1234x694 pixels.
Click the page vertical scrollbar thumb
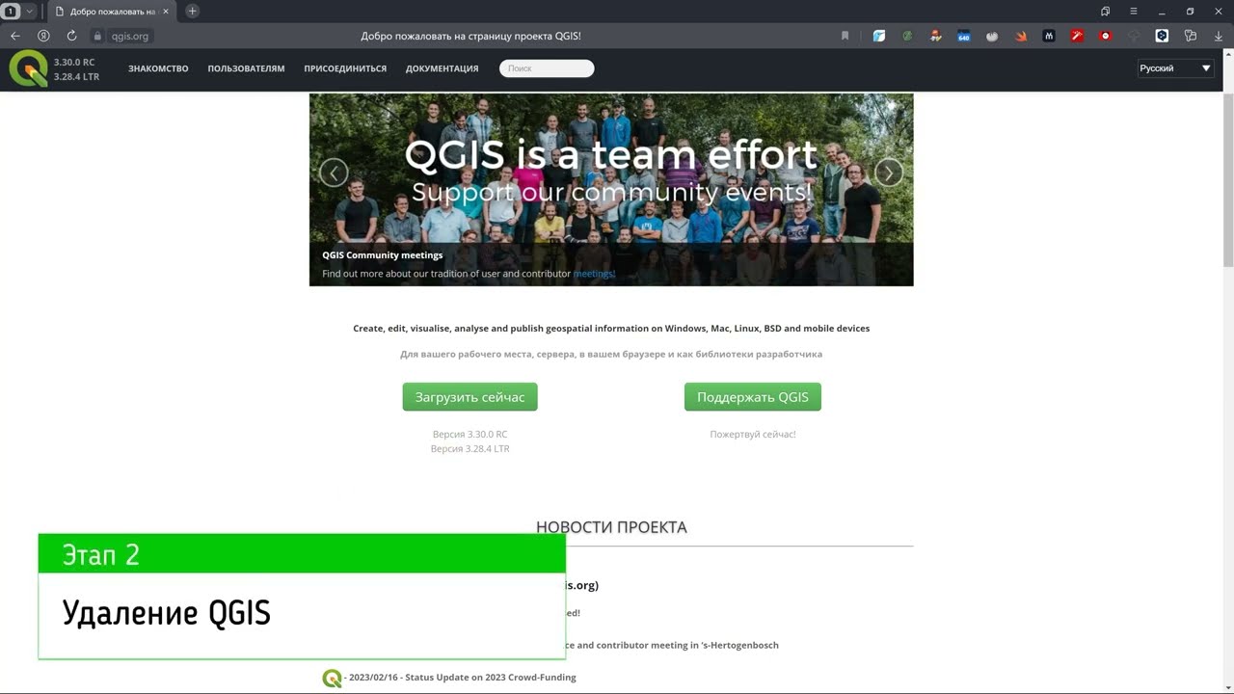pyautogui.click(x=1228, y=180)
